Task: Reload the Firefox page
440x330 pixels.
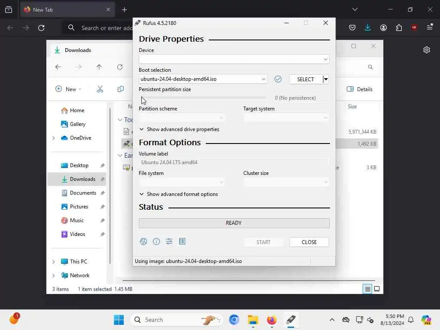Action: (41, 28)
